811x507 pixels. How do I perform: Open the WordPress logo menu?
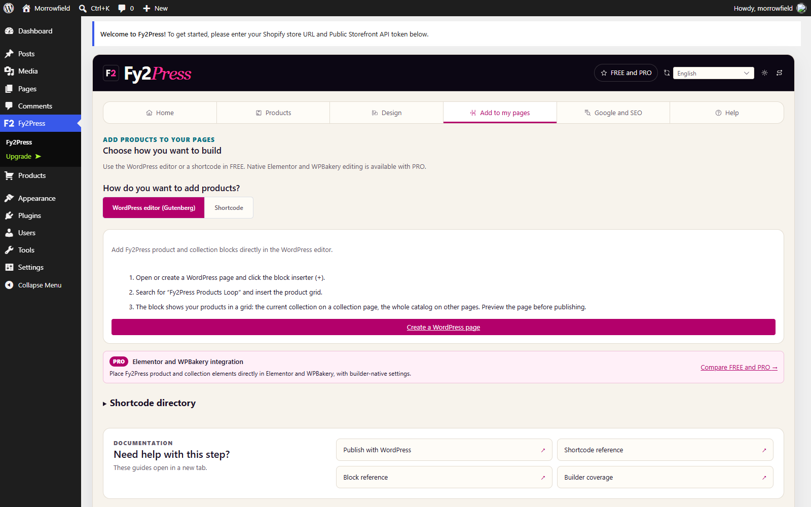point(9,8)
